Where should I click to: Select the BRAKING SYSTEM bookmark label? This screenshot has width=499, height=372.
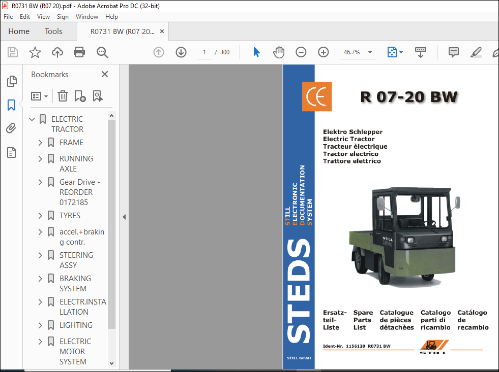(75, 284)
